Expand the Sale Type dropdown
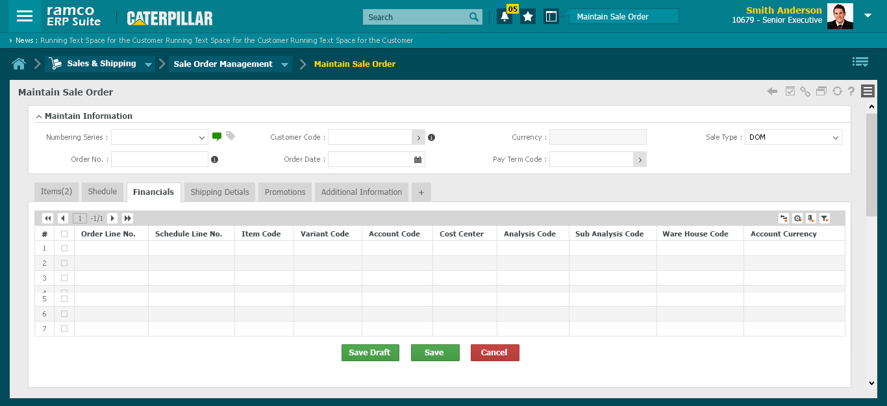 793,137
